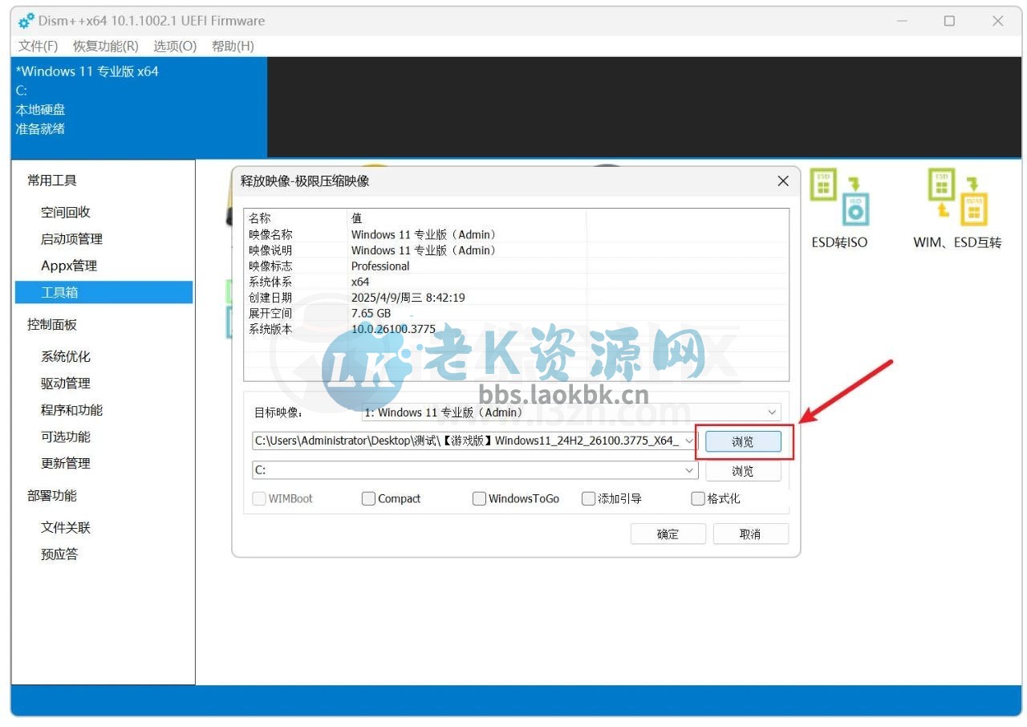Toggle the Compact checkbox
The height and width of the screenshot is (727, 1027).
click(x=369, y=498)
